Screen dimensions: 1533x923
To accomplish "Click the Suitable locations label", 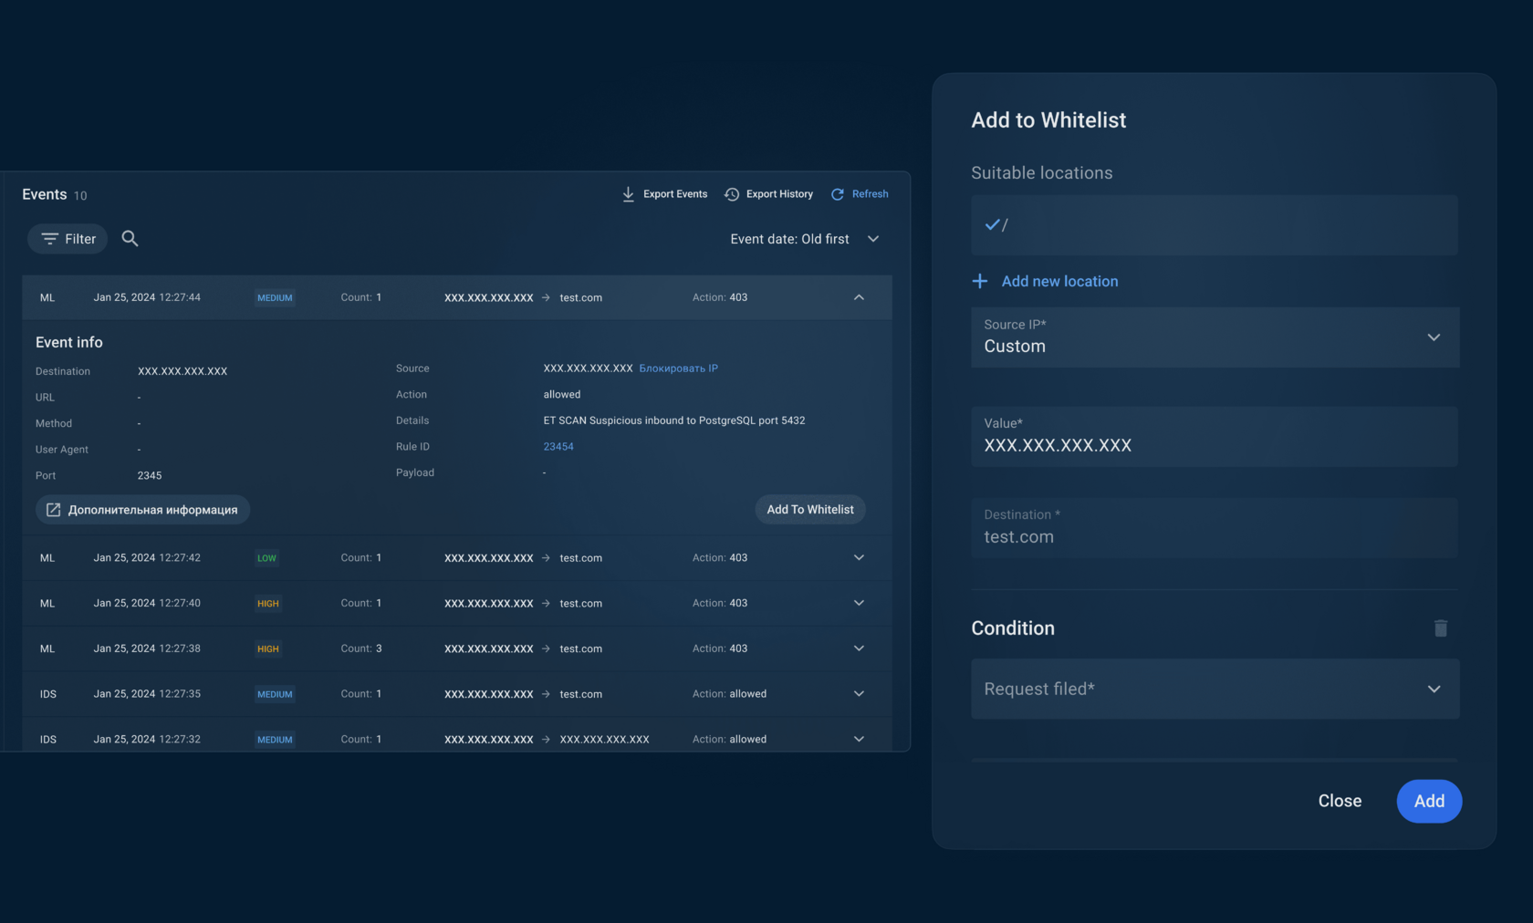I will click(x=1042, y=173).
